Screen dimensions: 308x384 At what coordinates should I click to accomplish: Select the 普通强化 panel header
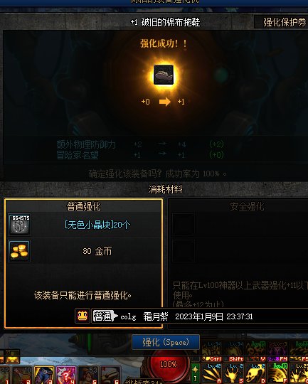click(83, 206)
